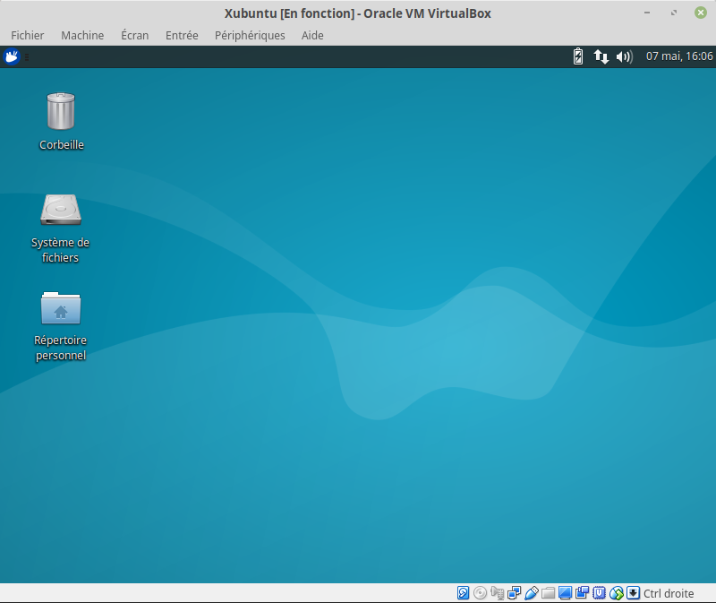Click the optical disc status icon

point(481,593)
